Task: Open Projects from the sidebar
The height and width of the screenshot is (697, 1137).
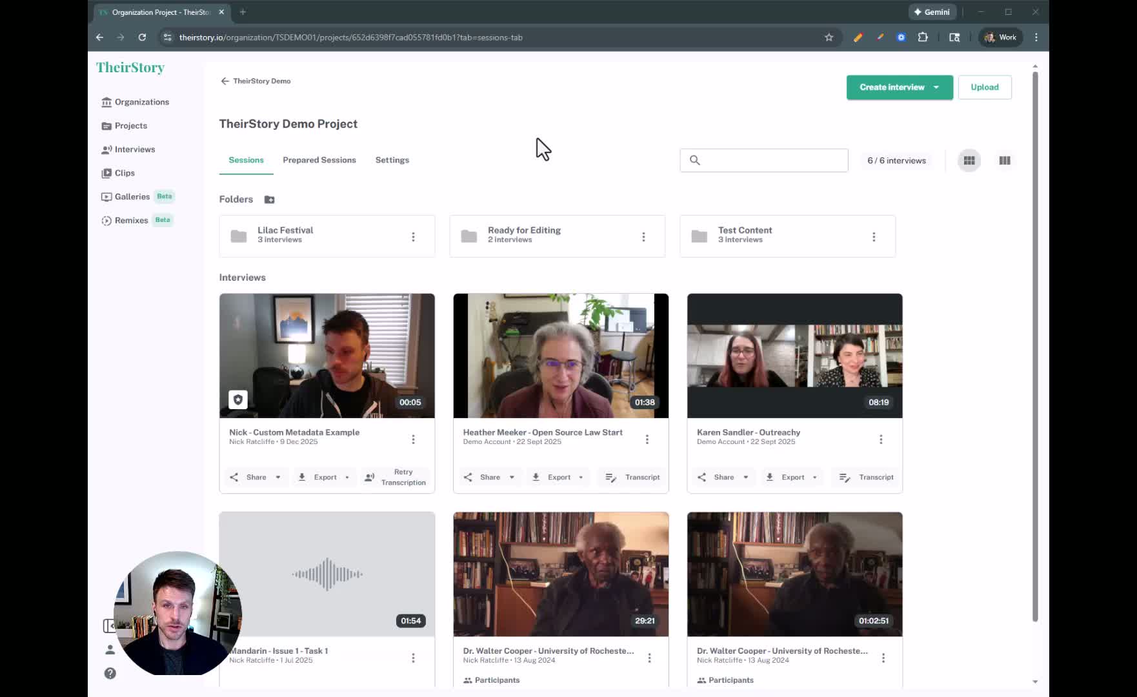Action: (x=124, y=126)
